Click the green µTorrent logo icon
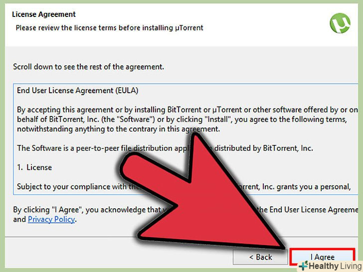363x272 pixels. 340,23
